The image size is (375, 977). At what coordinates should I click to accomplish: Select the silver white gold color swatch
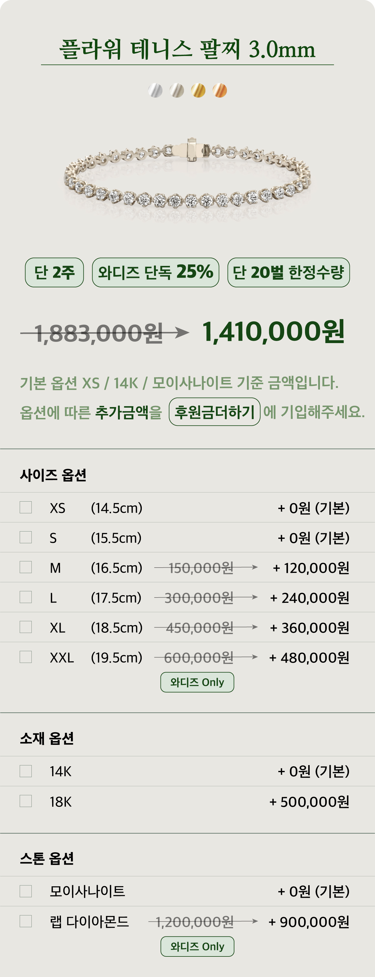coord(155,91)
